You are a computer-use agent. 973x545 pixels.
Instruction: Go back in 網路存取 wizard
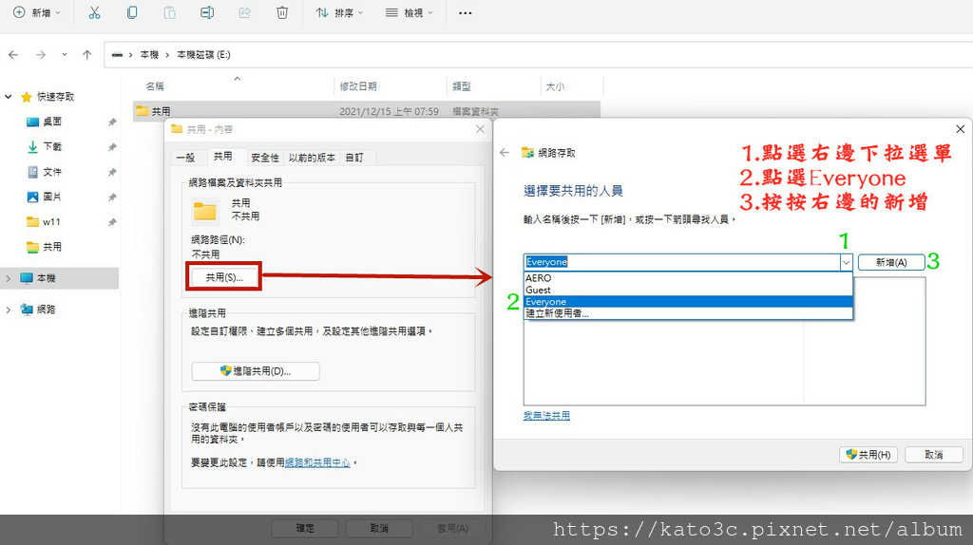(x=505, y=153)
